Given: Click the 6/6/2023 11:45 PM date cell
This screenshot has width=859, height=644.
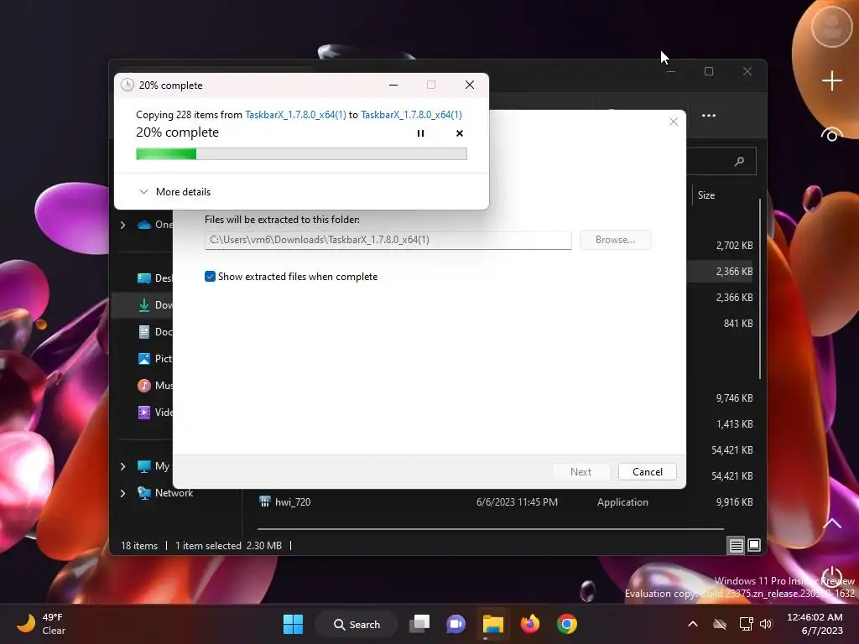Looking at the screenshot, I should [x=517, y=502].
